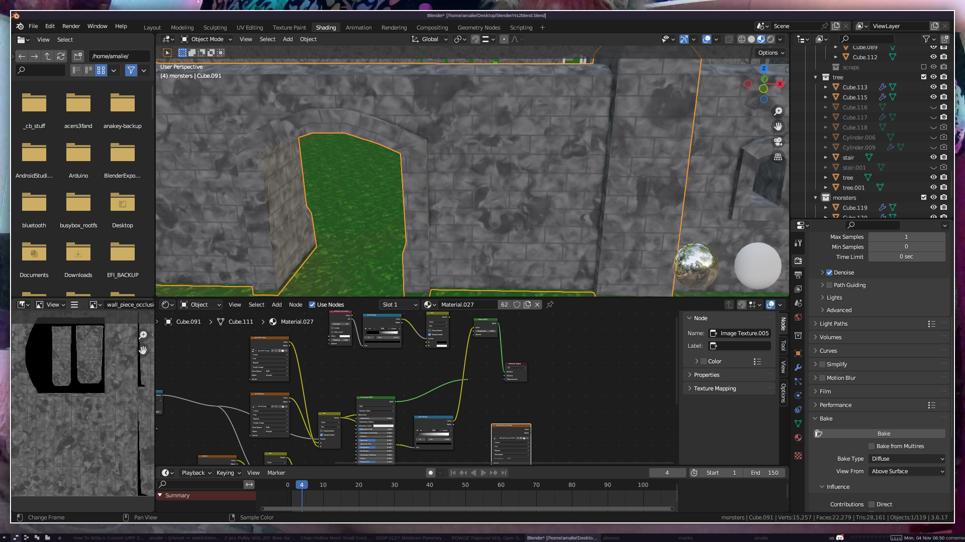Click the play animation button

coord(483,473)
